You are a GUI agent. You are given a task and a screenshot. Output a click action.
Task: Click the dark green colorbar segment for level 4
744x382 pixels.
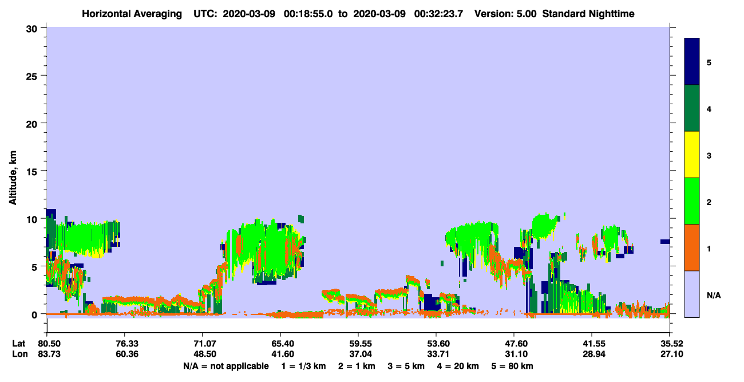tap(692, 108)
